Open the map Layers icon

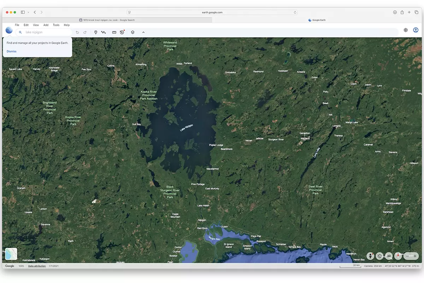point(132,32)
